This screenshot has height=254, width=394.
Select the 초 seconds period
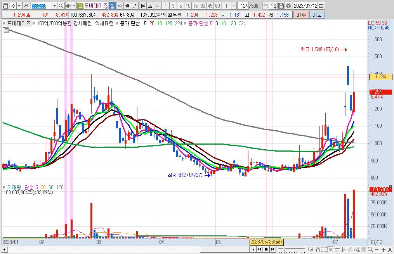[150, 6]
